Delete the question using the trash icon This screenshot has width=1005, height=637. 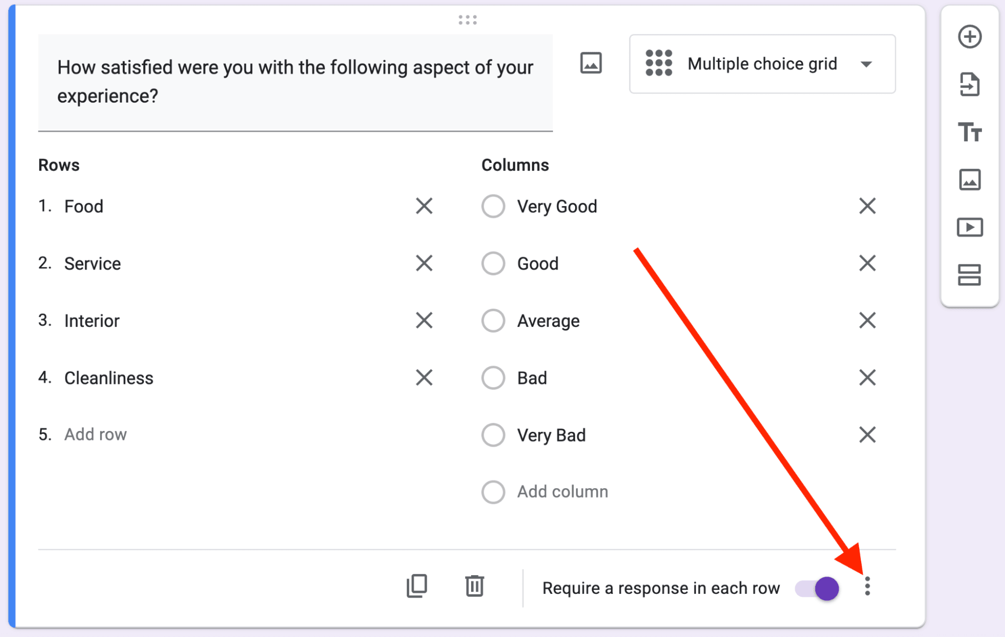coord(473,586)
